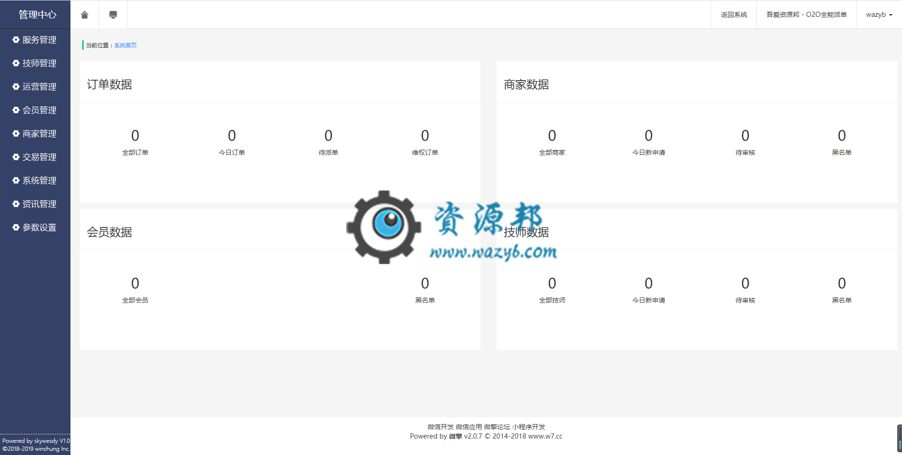
Task: Click the 会员数据 panel heading
Action: point(109,232)
